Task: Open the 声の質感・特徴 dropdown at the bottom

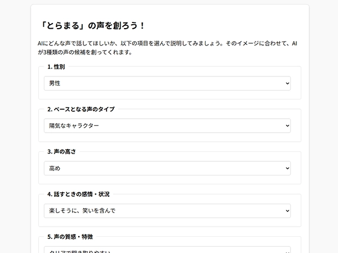Action: click(x=167, y=250)
